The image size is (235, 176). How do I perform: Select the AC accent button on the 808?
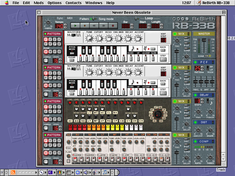[x=70, y=121]
